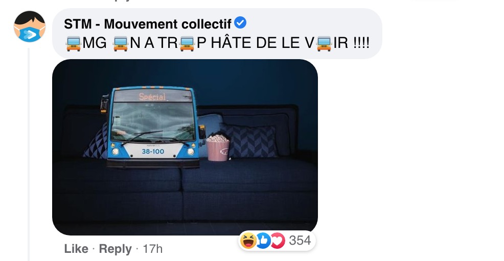Click the bus emoji inside TR P

pyautogui.click(x=187, y=43)
